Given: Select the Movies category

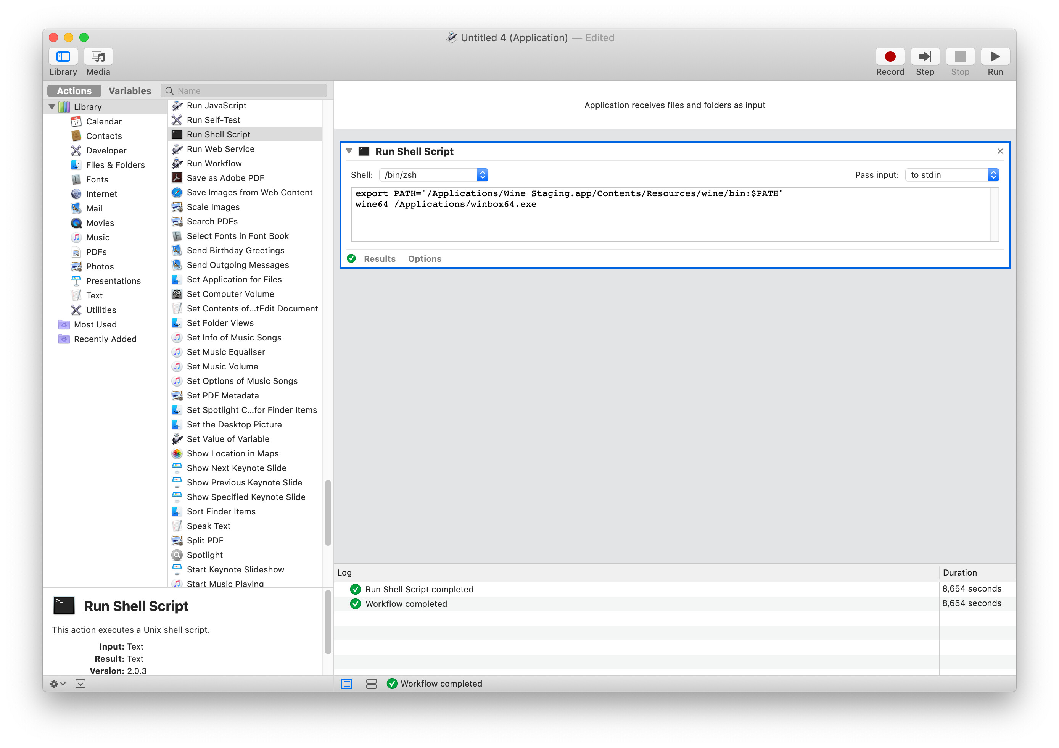Looking at the screenshot, I should (100, 223).
